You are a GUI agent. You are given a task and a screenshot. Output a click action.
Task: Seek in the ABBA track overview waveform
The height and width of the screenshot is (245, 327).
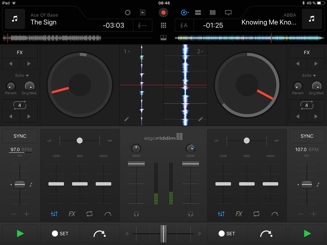click(x=249, y=38)
